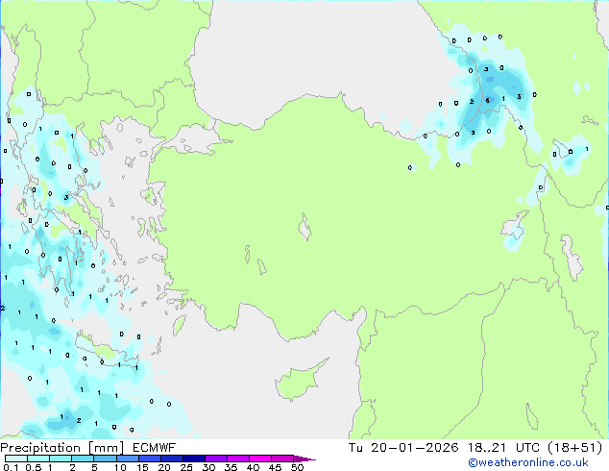Click the '20-01-2026' date text

[414, 448]
